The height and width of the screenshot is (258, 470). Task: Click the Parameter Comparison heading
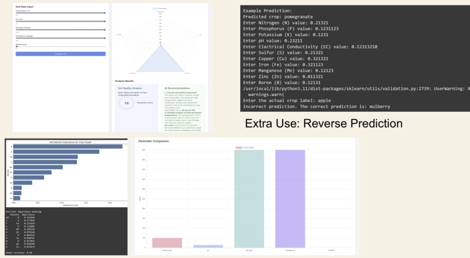[153, 141]
